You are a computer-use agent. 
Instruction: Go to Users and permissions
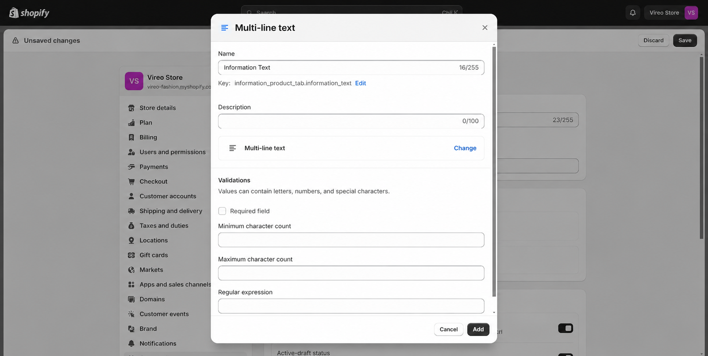173,152
